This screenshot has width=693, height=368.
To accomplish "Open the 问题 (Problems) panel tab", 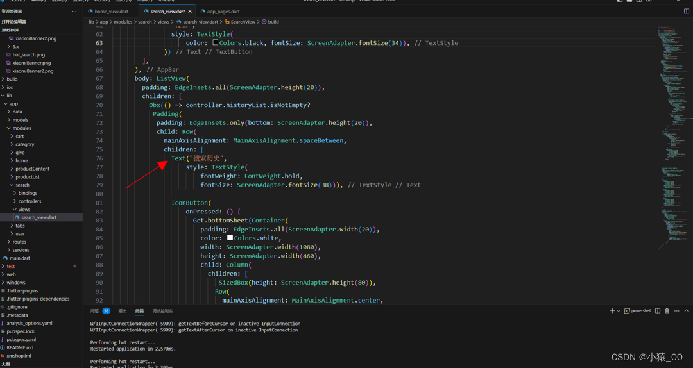I will pyautogui.click(x=94, y=311).
